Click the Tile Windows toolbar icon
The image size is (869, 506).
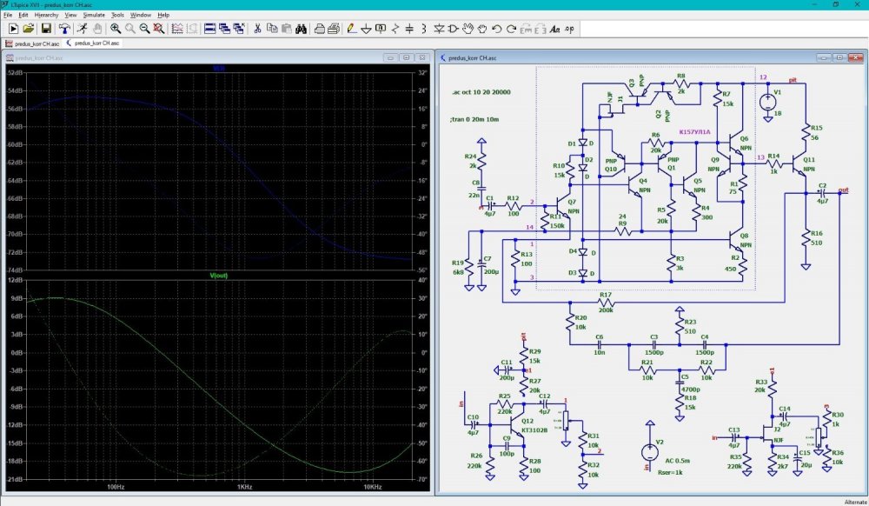[209, 29]
